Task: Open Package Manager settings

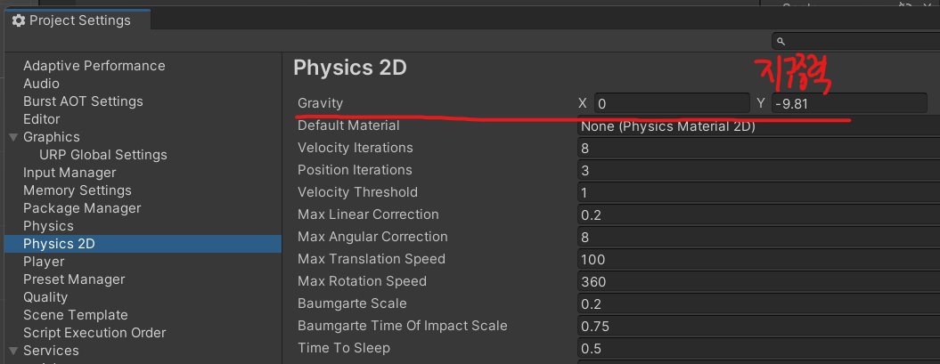Action: [82, 208]
